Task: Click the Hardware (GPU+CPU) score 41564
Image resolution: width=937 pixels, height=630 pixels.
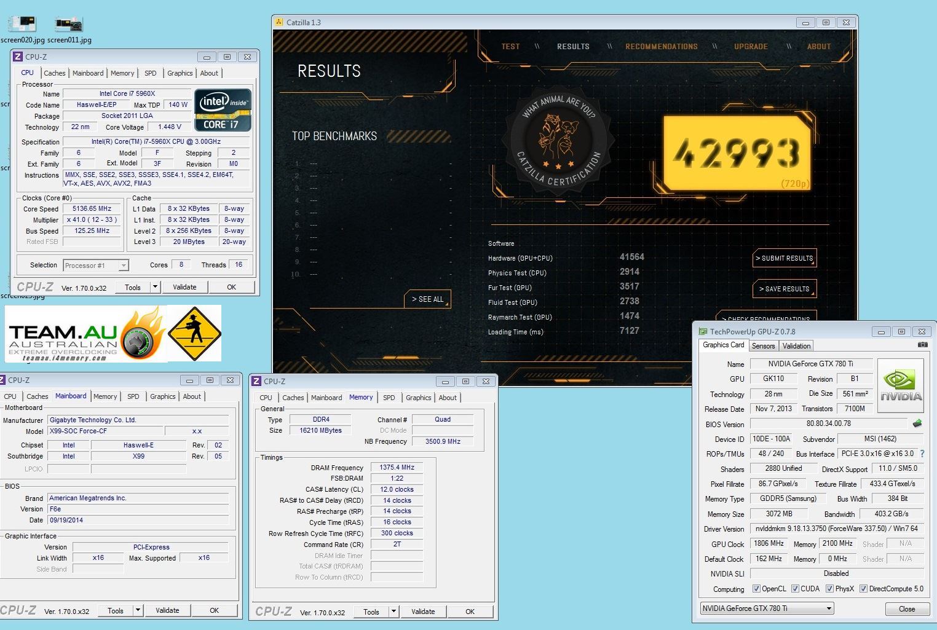Action: (x=632, y=257)
